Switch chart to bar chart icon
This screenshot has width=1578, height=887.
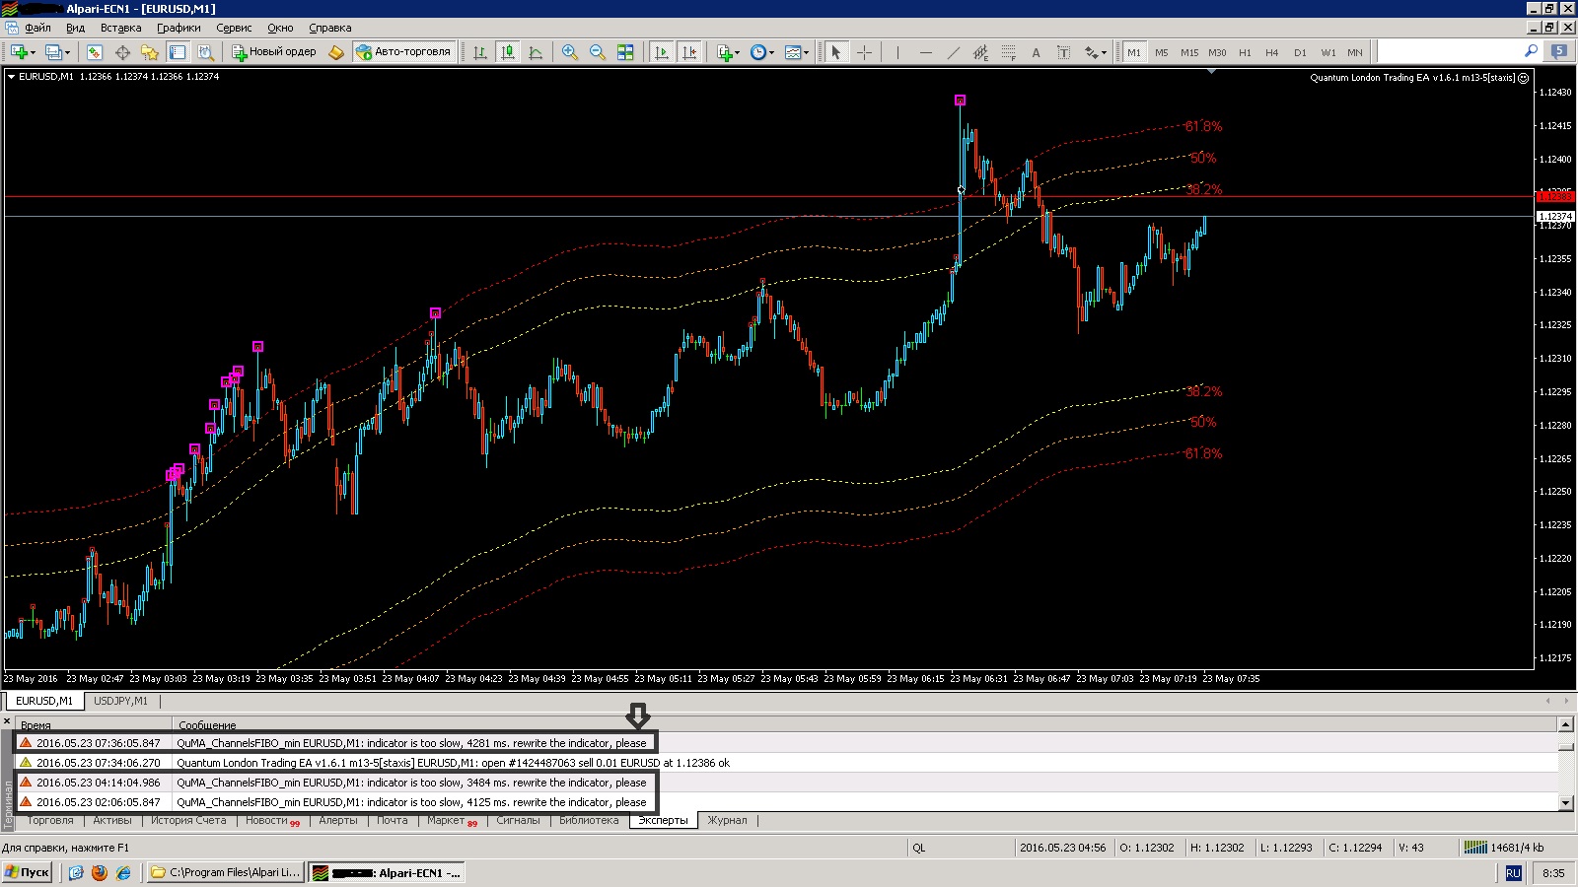[x=480, y=52]
